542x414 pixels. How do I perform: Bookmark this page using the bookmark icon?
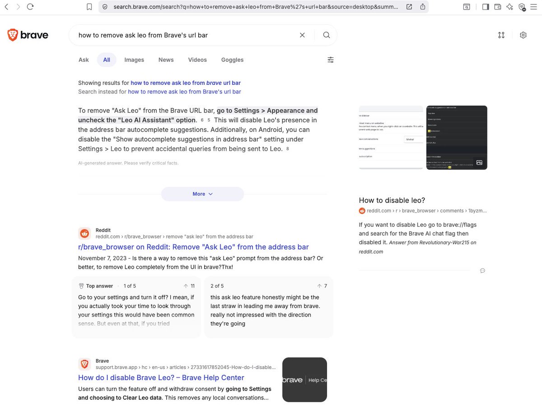point(89,7)
